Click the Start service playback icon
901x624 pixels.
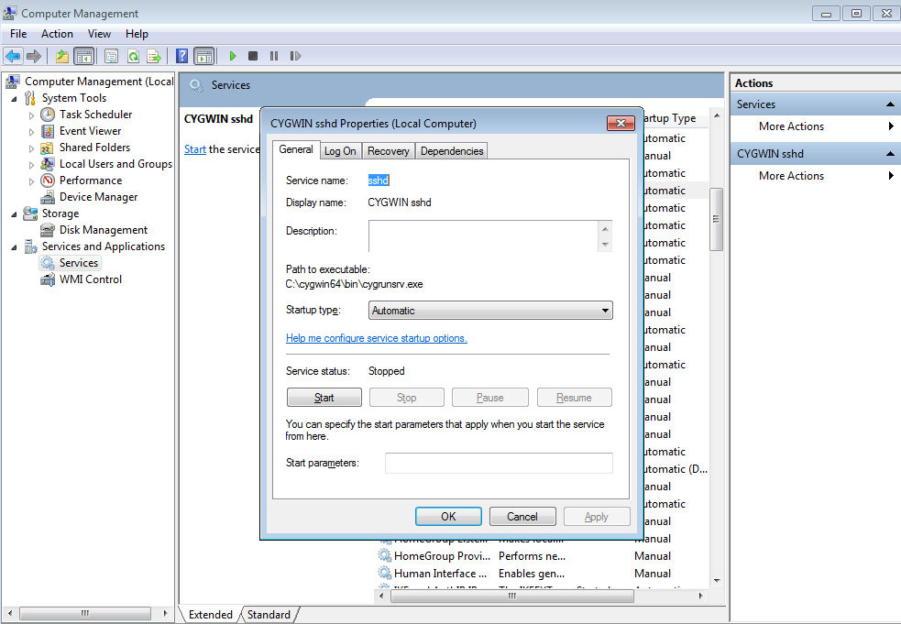tap(233, 56)
